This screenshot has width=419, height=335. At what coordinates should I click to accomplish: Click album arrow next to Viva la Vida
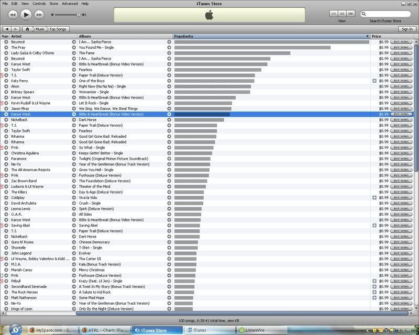tap(169, 198)
